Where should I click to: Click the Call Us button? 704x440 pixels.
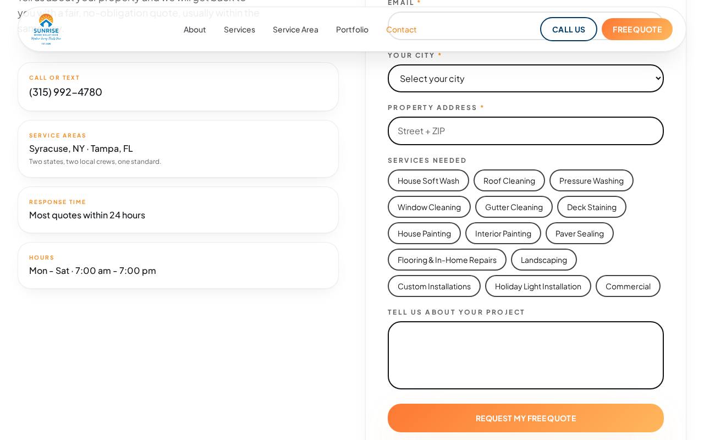coord(569,29)
